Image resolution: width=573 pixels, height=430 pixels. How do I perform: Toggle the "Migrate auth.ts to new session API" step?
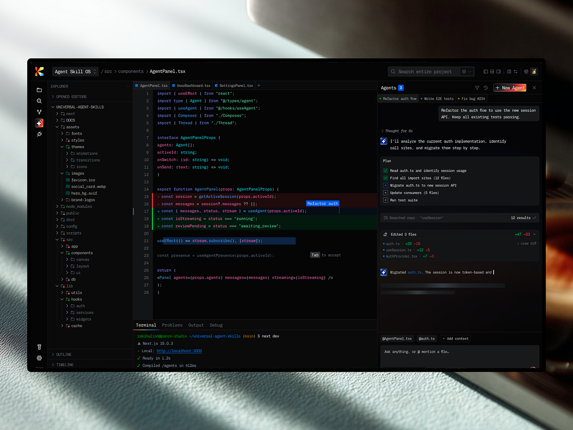coord(385,185)
